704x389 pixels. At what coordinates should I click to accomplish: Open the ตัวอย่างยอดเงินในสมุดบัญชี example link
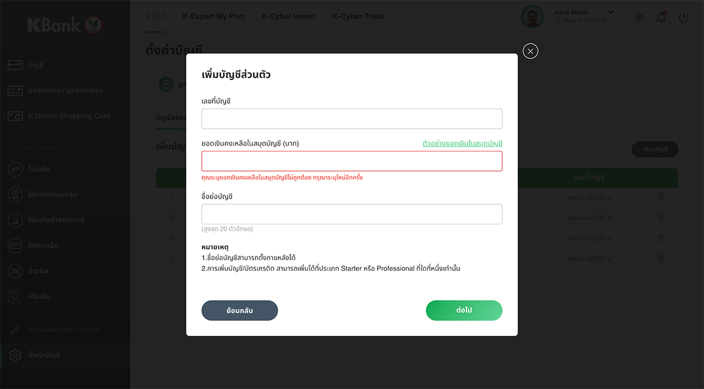tap(462, 144)
